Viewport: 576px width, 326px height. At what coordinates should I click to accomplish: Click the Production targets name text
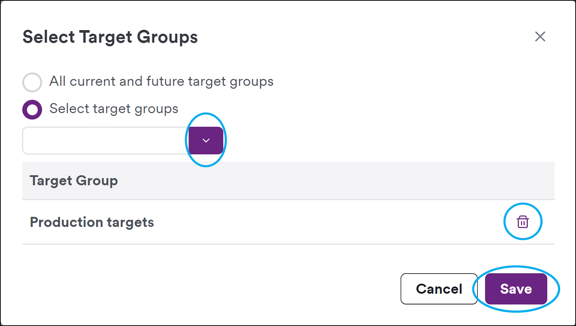[92, 222]
